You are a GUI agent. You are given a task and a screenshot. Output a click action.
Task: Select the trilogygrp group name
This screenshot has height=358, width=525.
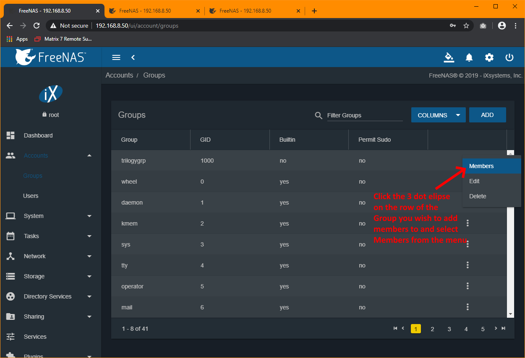pos(133,161)
